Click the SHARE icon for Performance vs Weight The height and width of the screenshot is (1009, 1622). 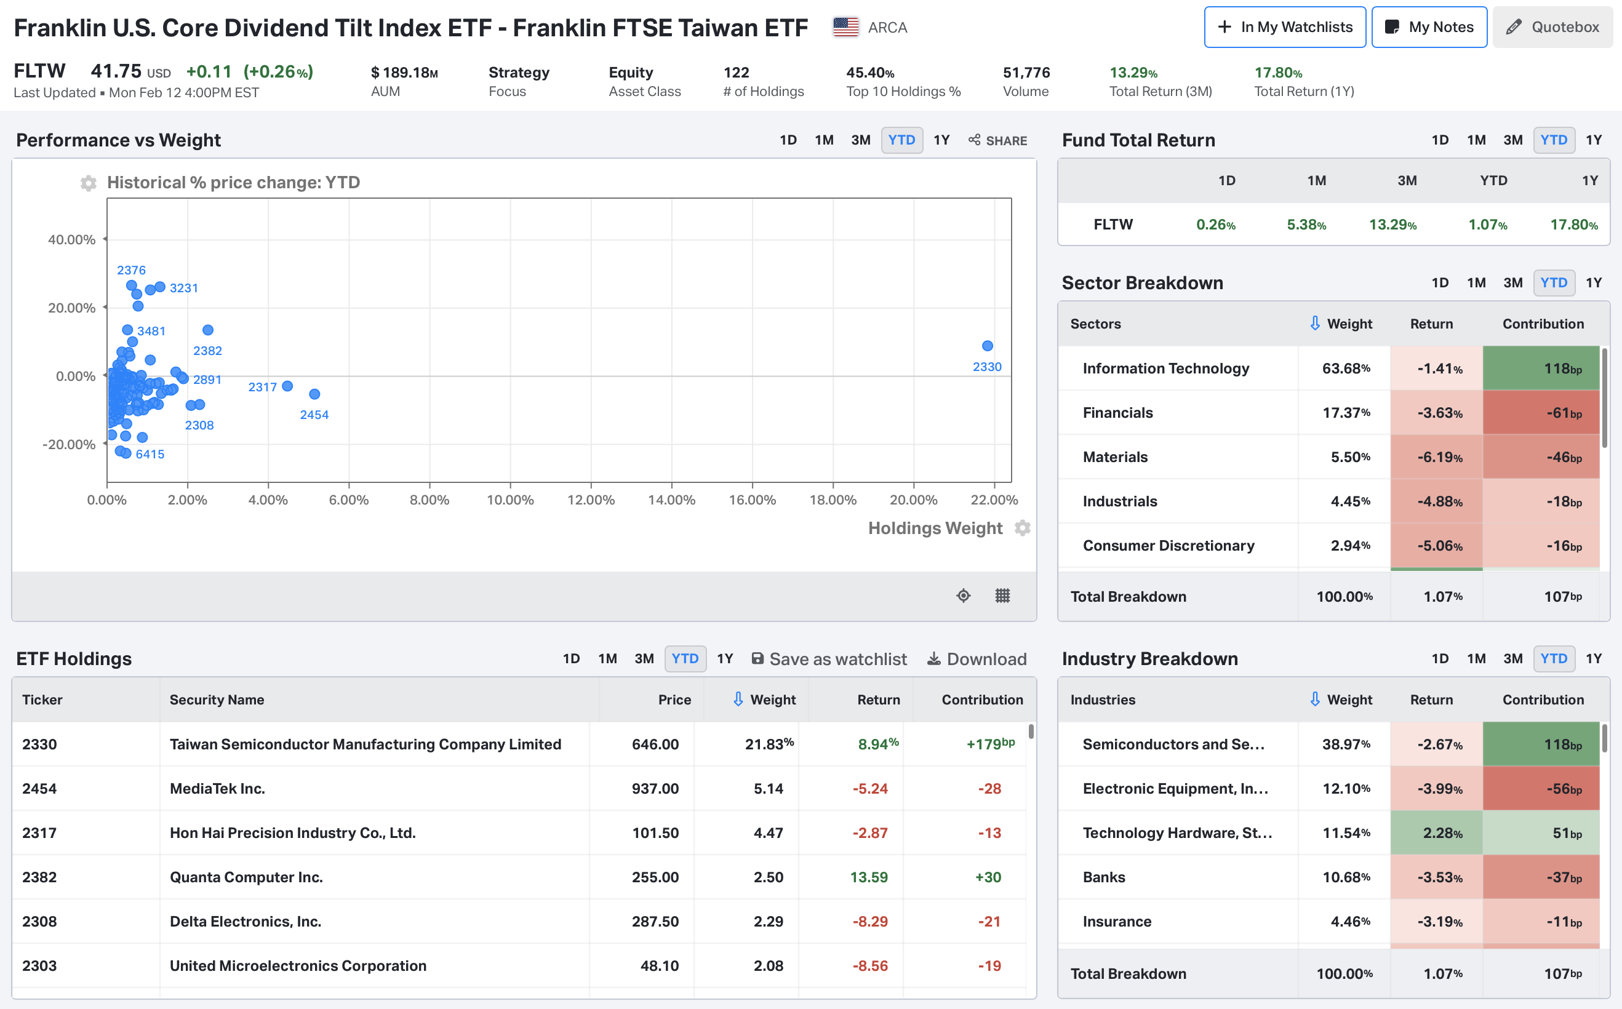(997, 140)
